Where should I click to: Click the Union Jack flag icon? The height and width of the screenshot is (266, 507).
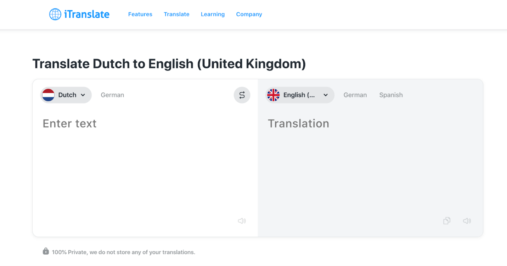tap(274, 95)
